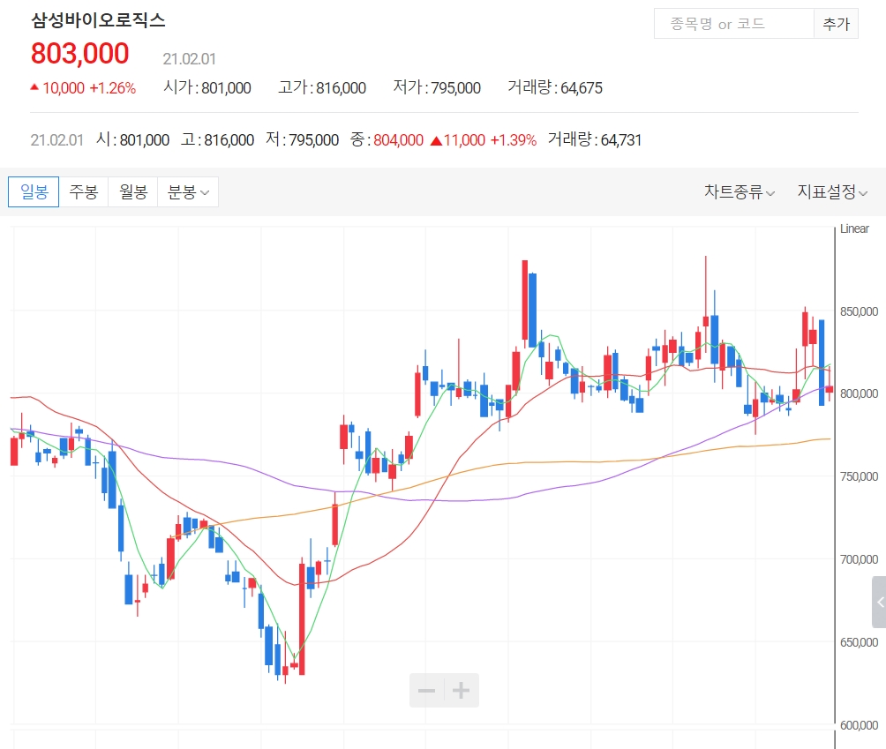The width and height of the screenshot is (886, 749).
Task: Click the 거래량: 64,675 volume value
Action: (555, 87)
